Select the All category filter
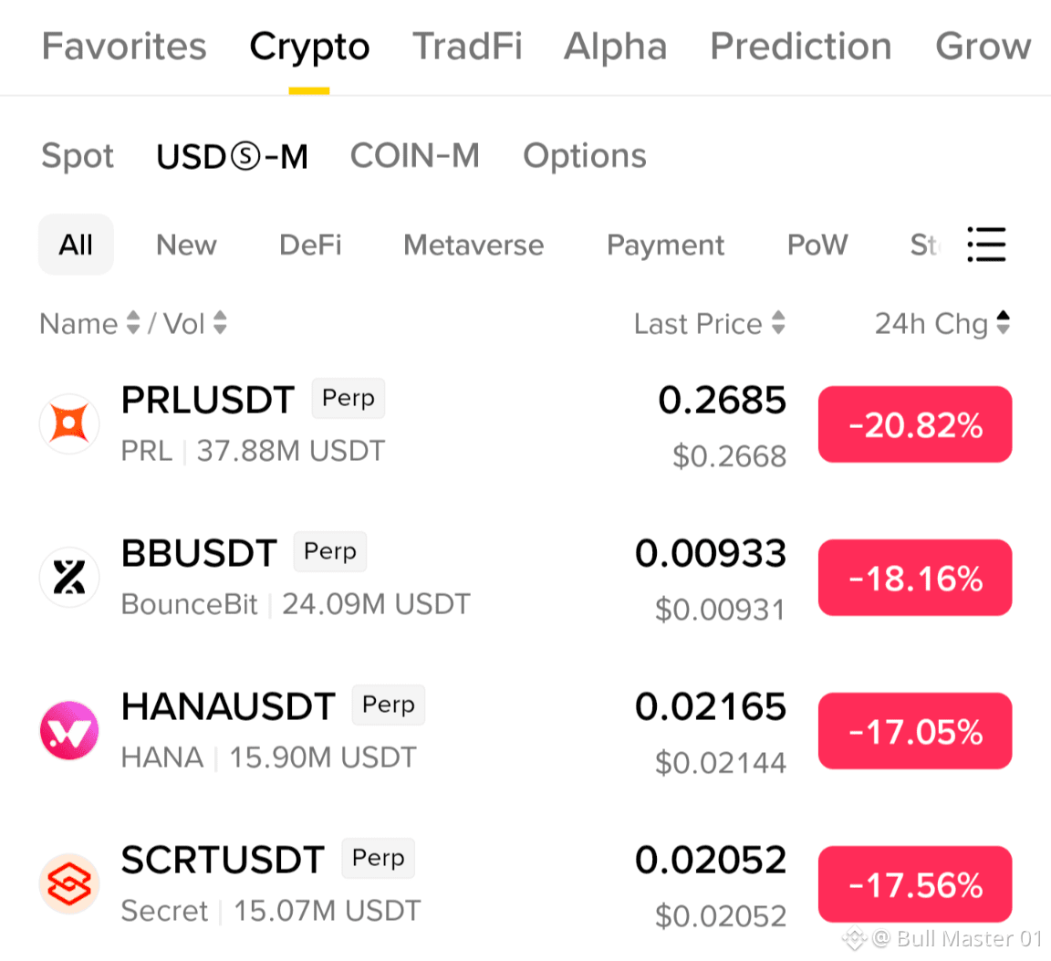Image resolution: width=1051 pixels, height=961 pixels. (x=76, y=245)
